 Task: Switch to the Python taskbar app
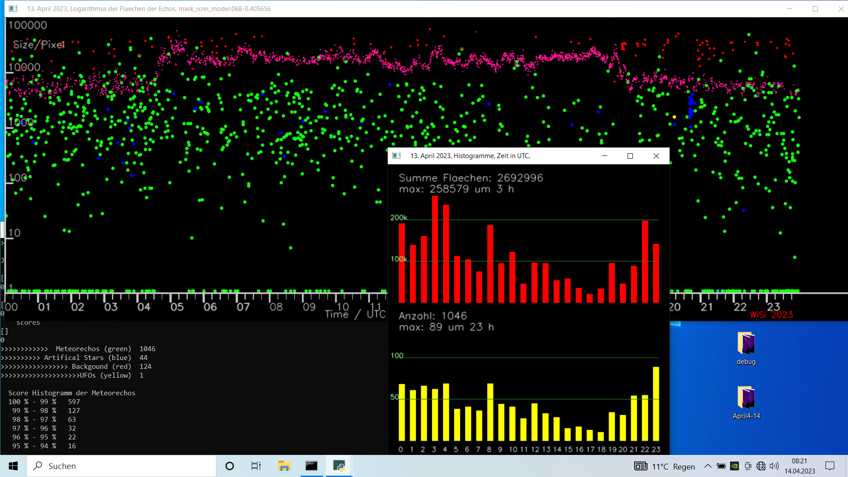[x=339, y=466]
